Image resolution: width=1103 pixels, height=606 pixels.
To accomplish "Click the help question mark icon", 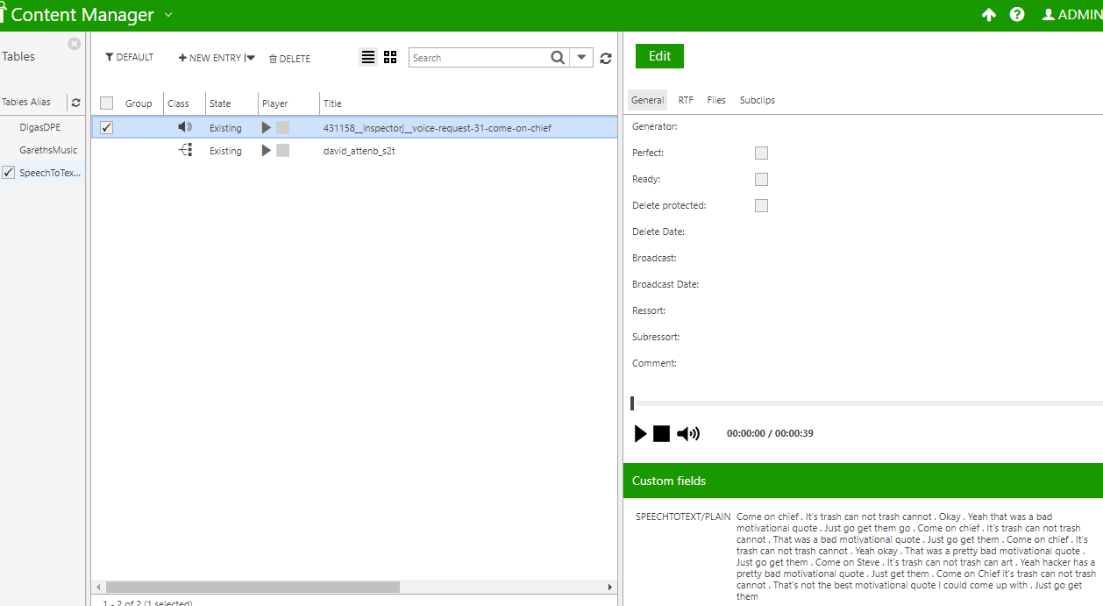I will point(1017,15).
